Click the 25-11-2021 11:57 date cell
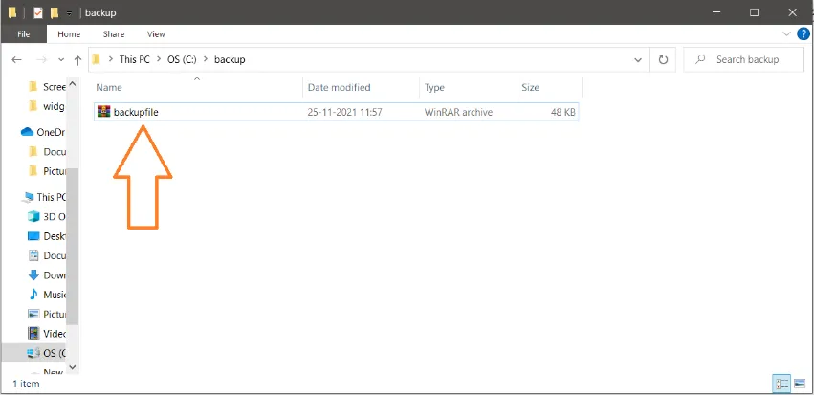This screenshot has height=395, width=814. tap(344, 112)
